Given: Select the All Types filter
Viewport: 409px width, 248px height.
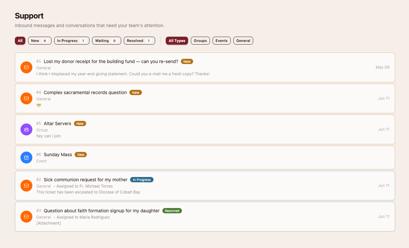Looking at the screenshot, I should [x=177, y=41].
